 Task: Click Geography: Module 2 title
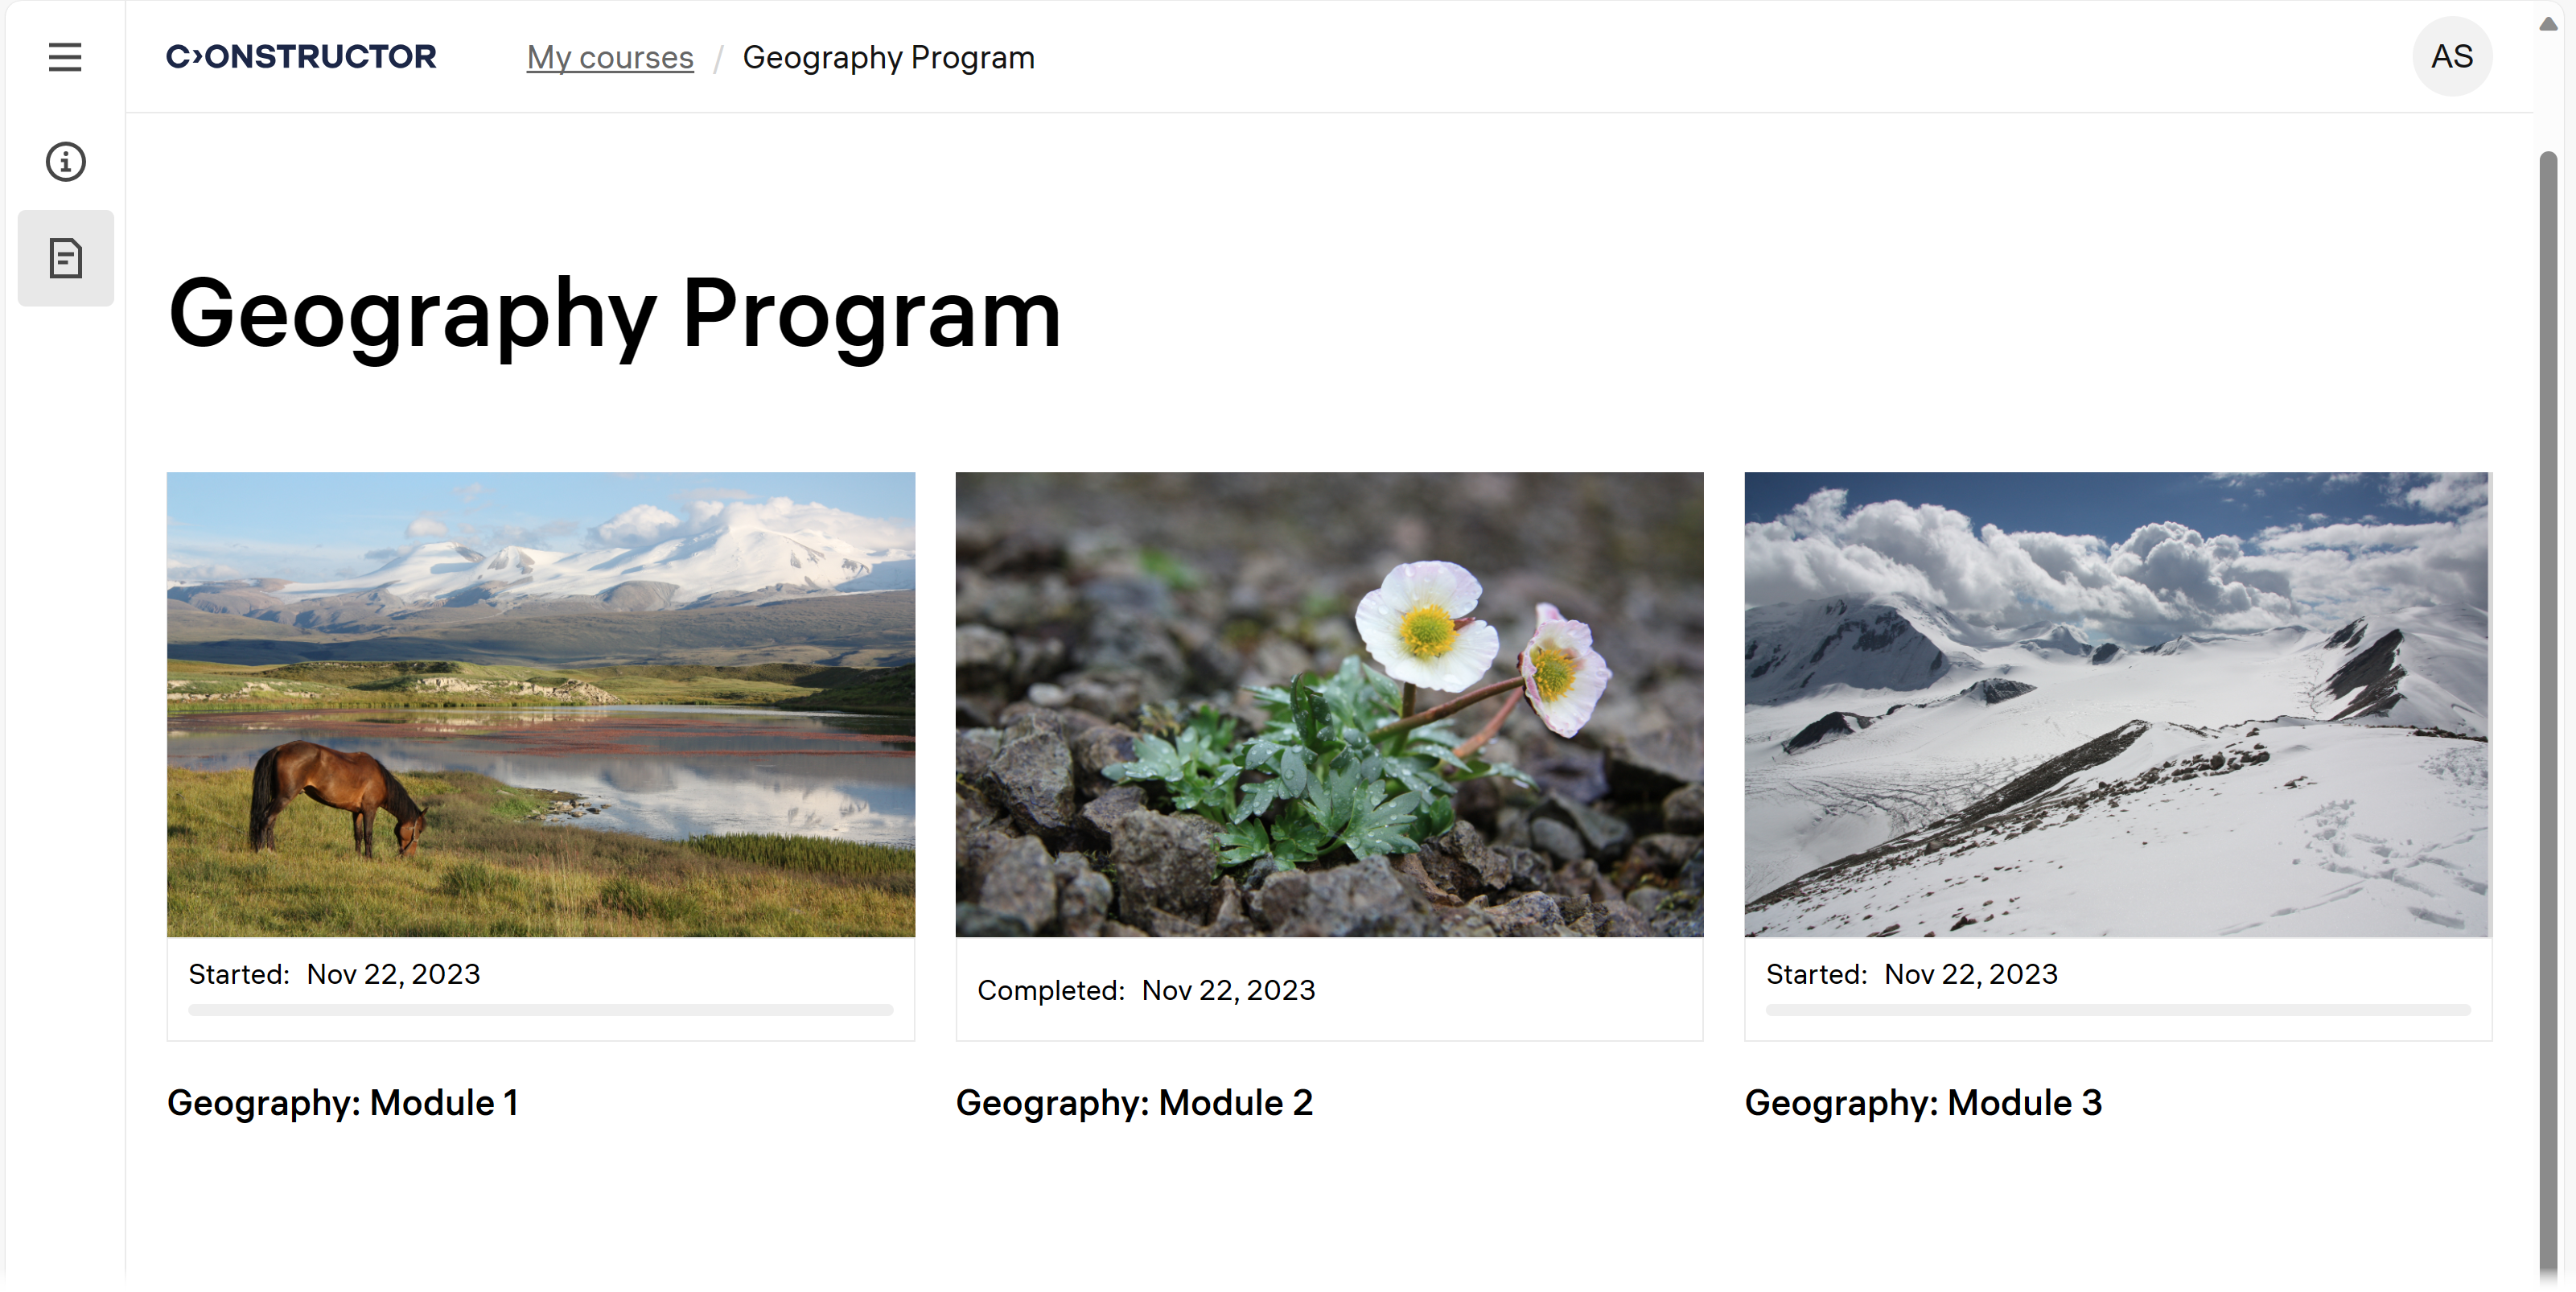[1133, 1102]
